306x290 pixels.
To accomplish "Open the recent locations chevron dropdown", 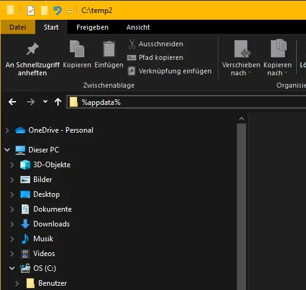I will 45,101.
